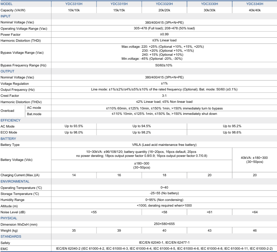Click the Crest Factor row label

coord(10,95)
